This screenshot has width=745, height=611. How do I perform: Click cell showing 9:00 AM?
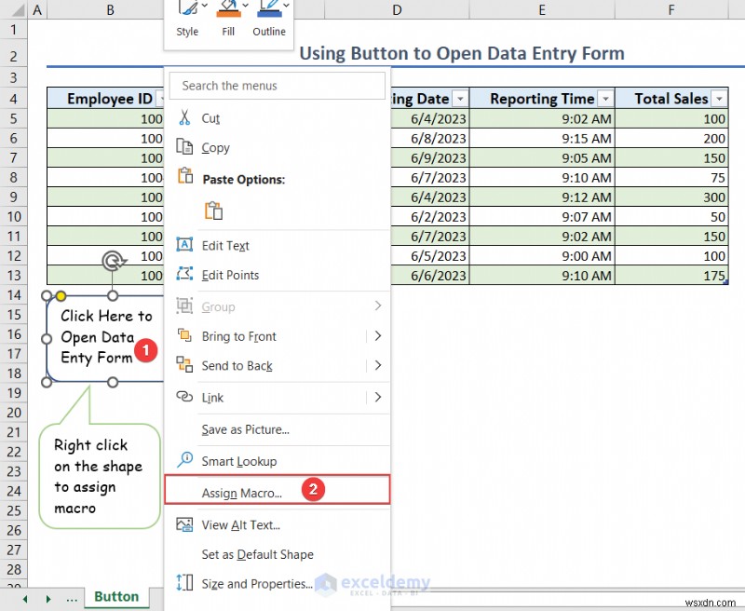point(542,255)
